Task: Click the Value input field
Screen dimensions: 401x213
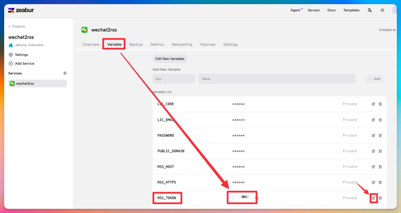Action: pos(277,79)
